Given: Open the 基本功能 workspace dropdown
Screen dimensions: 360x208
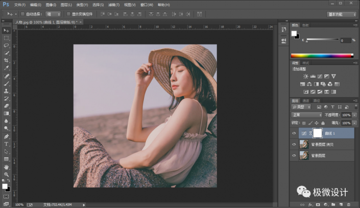Looking at the screenshot, I should click(x=342, y=14).
